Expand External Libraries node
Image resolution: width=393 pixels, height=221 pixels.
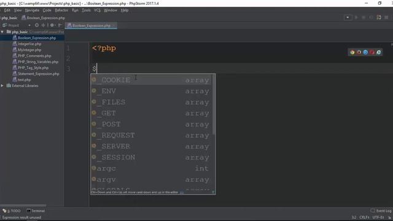[2, 86]
